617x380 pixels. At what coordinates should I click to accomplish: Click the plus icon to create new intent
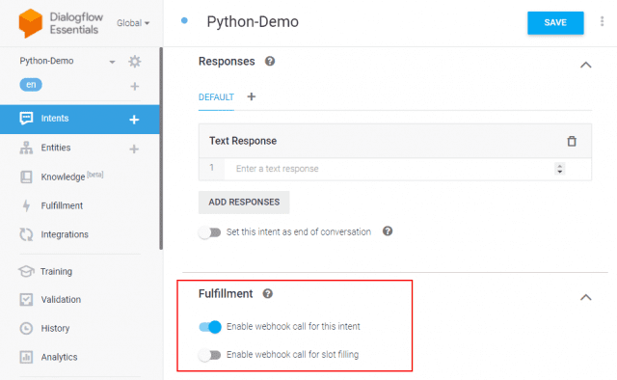(x=134, y=120)
